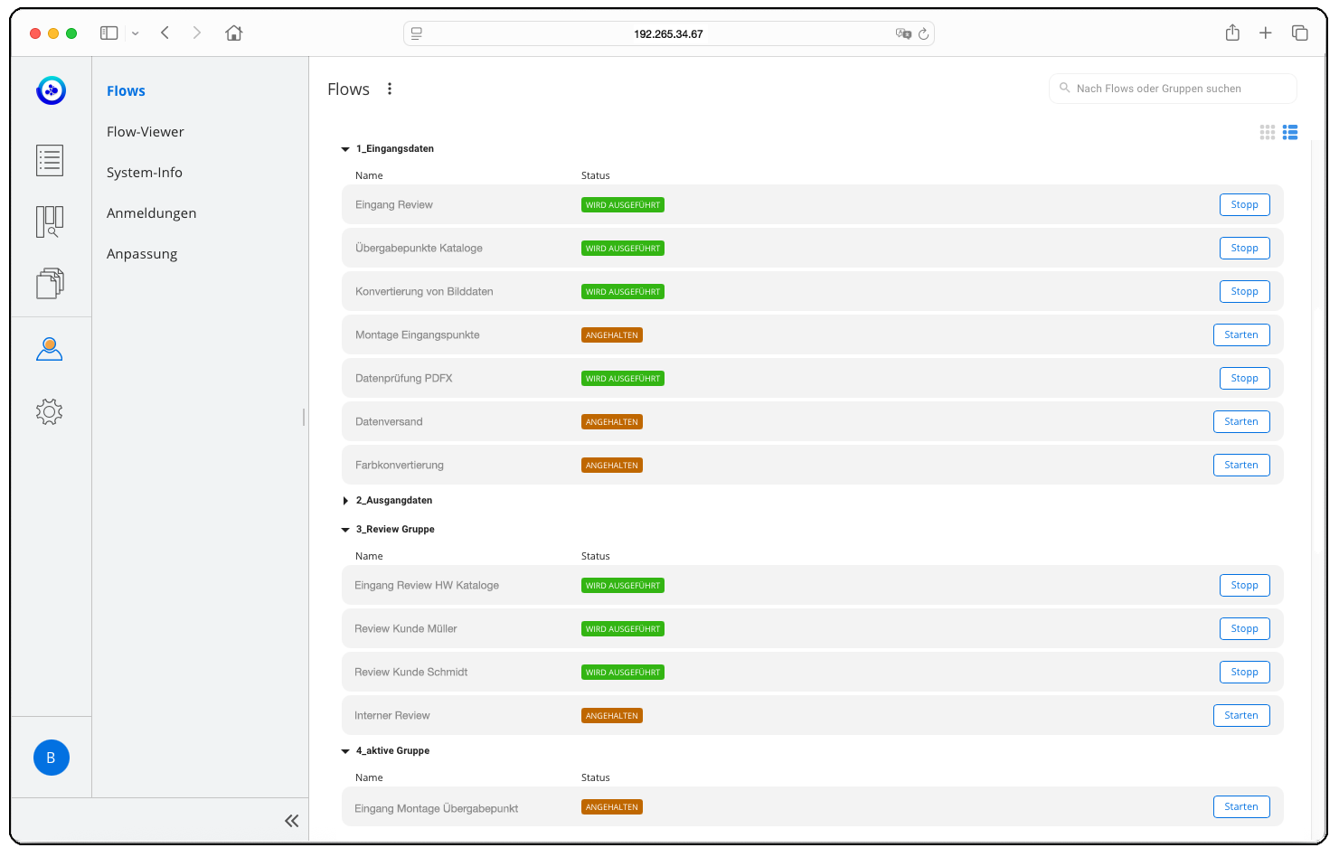Screen dimensions: 1339x857
Task: Switch to grid view layout
Action: click(1268, 133)
